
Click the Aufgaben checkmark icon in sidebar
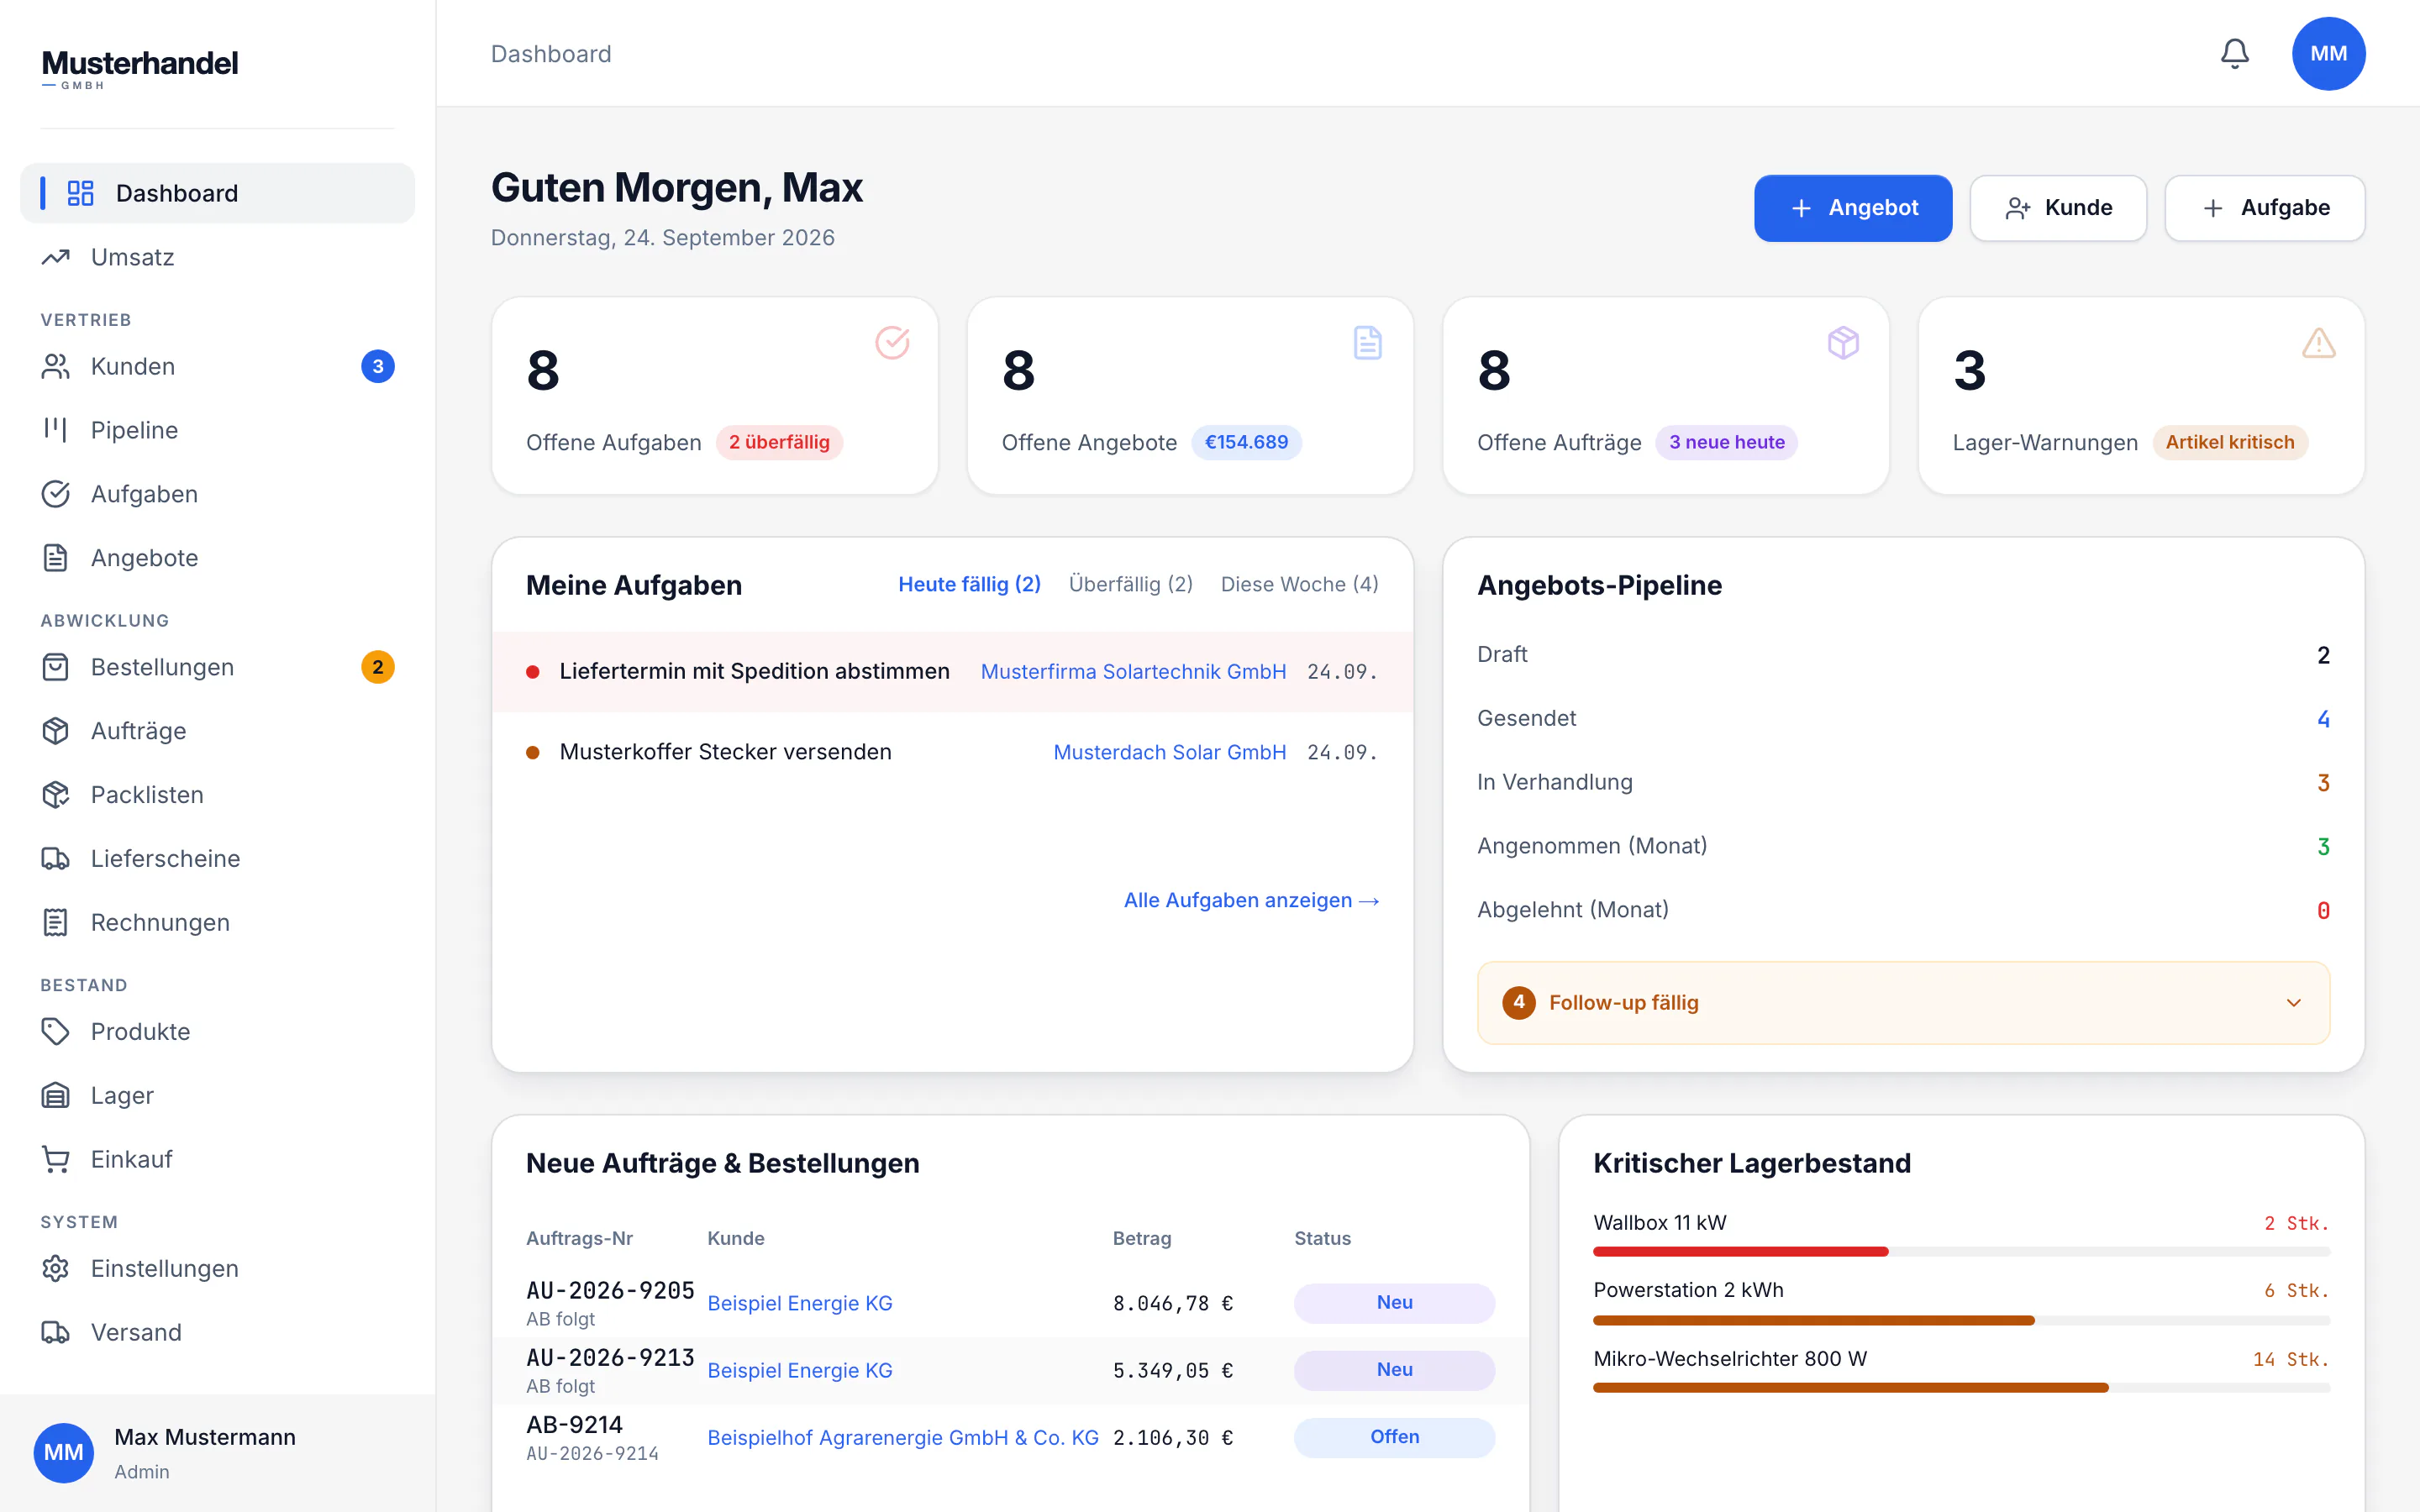click(x=56, y=494)
